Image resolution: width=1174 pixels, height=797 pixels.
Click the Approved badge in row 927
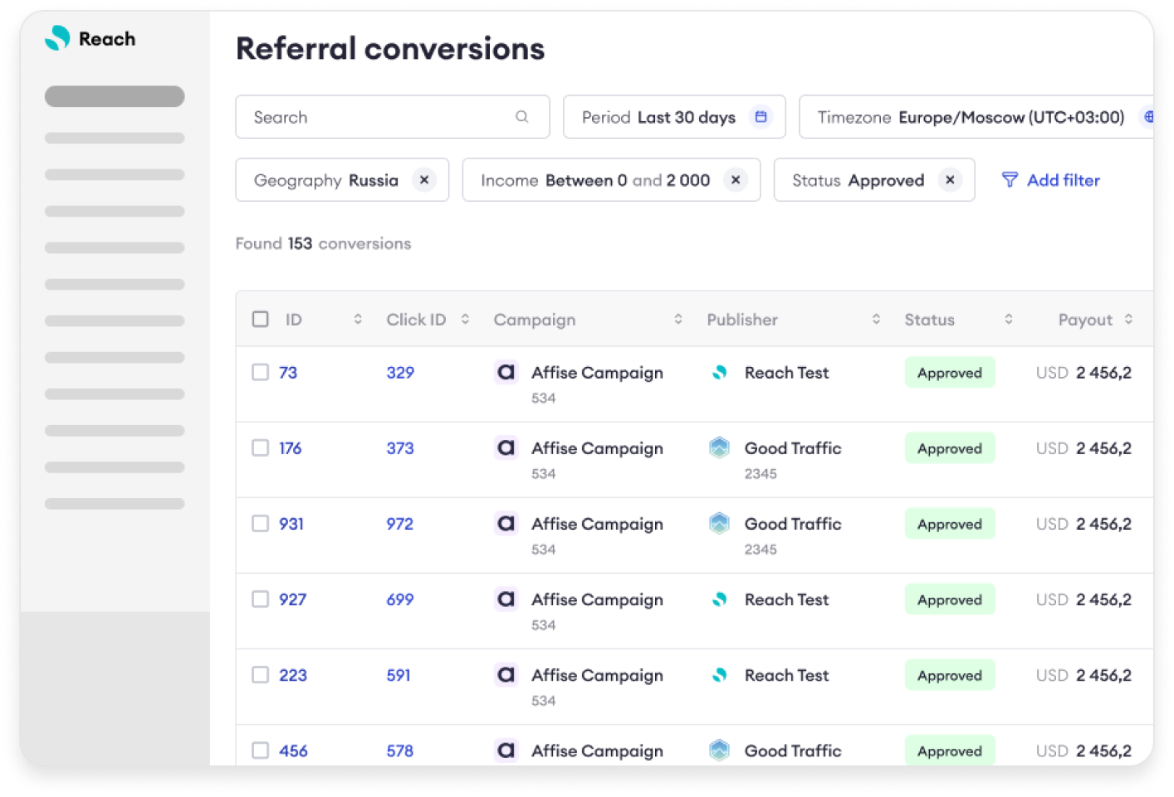950,599
